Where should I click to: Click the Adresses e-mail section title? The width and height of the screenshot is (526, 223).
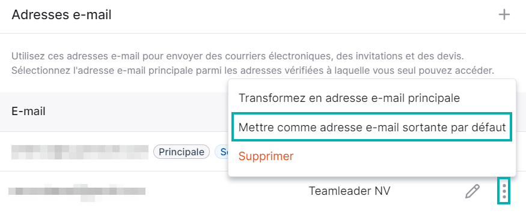[61, 15]
